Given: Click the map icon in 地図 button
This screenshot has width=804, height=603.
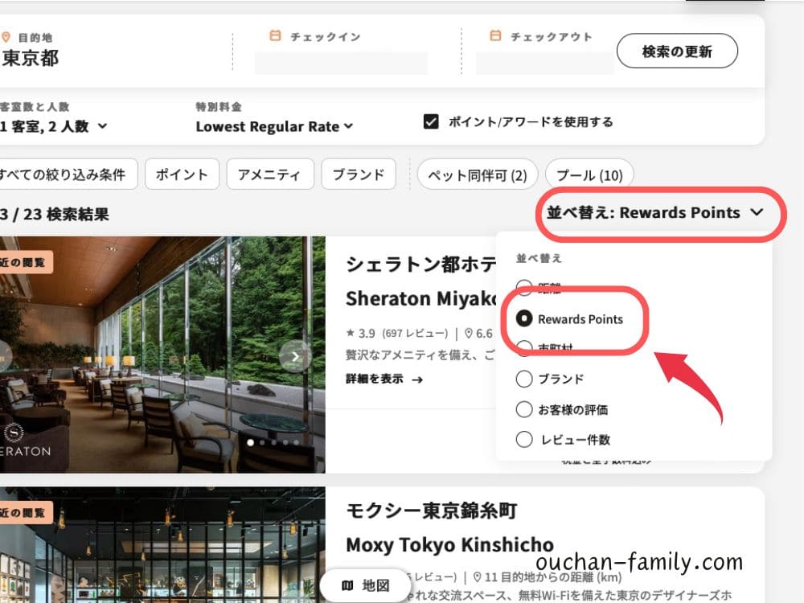Looking at the screenshot, I should tap(347, 585).
